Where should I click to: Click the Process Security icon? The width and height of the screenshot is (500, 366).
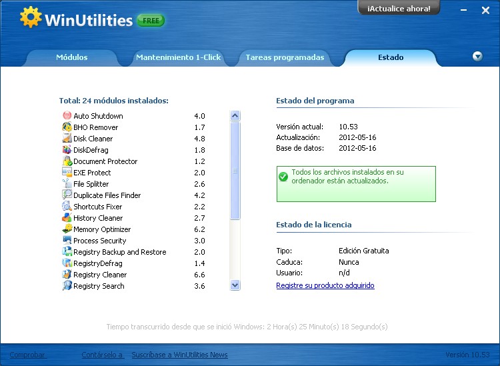pyautogui.click(x=67, y=240)
